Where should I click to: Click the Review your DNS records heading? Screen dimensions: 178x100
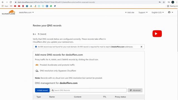tap(47, 26)
